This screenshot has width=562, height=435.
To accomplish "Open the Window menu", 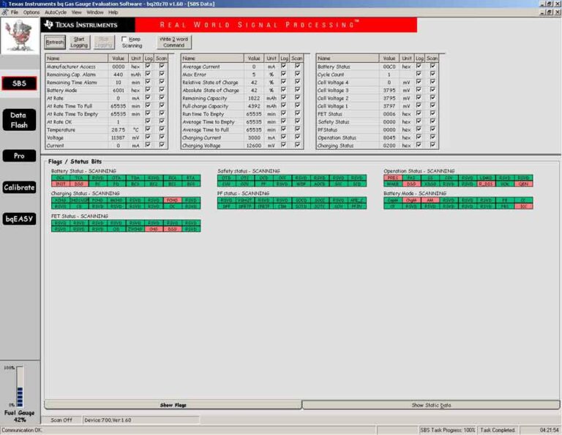I will coord(94,12).
